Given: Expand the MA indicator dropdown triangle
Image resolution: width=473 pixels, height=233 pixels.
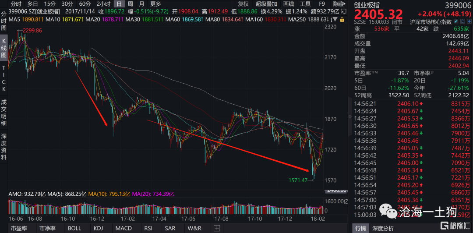Looking at the screenshot, I should pyautogui.click(x=335, y=19).
